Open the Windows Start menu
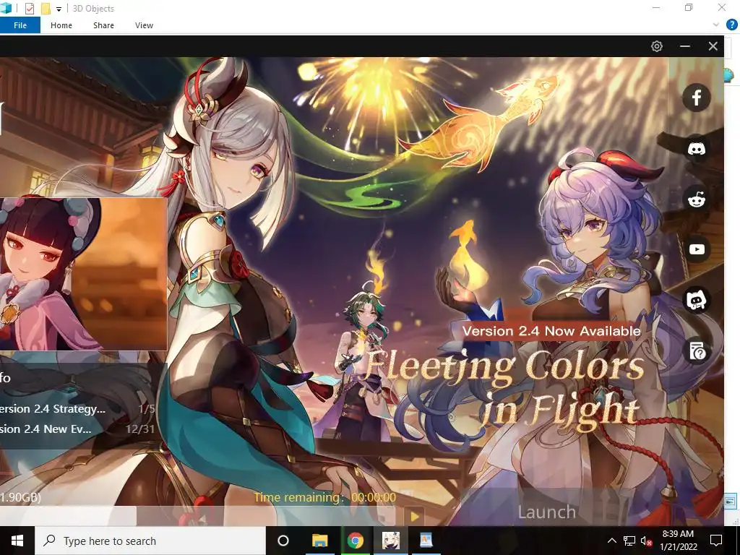 click(17, 541)
